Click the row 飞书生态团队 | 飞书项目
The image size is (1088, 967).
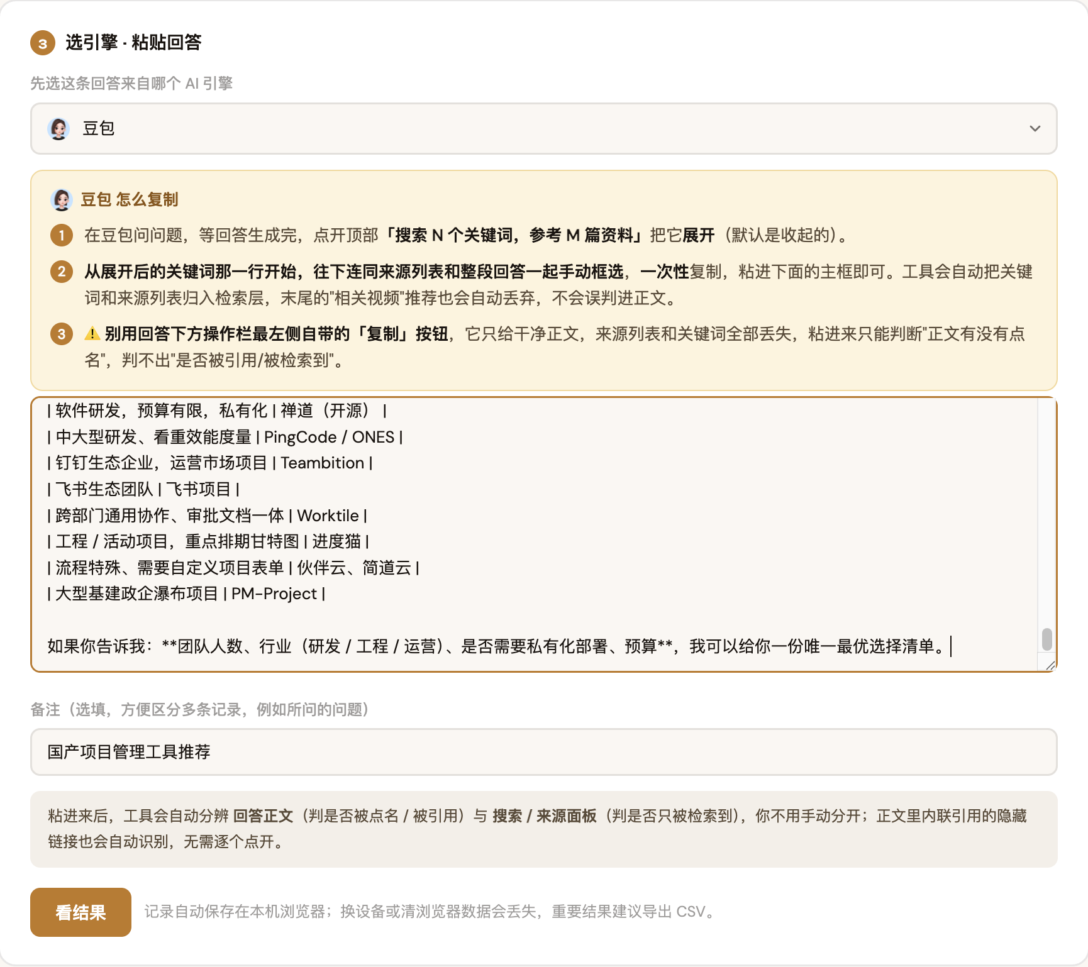(143, 489)
